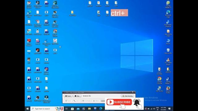Click the ENG language indicator
This screenshot has height=111, width=198.
pos(157,109)
